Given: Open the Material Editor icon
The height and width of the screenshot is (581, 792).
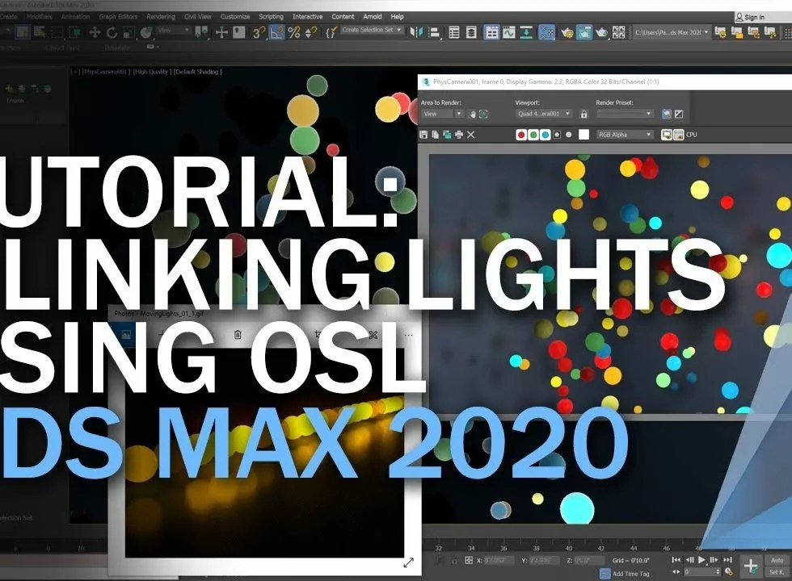Looking at the screenshot, I should pos(546,33).
